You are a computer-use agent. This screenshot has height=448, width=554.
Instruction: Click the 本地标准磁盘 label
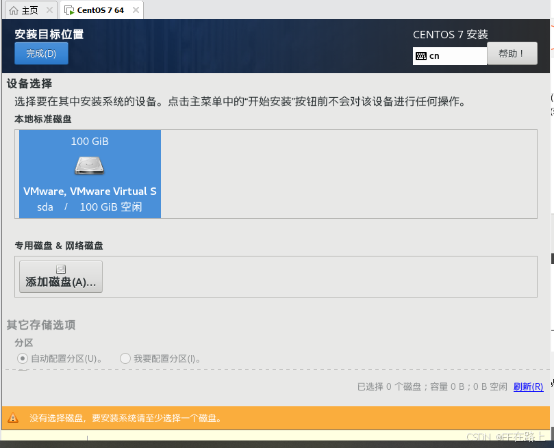[43, 119]
